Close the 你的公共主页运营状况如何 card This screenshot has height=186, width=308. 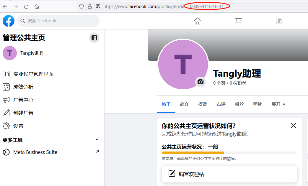(x=294, y=126)
